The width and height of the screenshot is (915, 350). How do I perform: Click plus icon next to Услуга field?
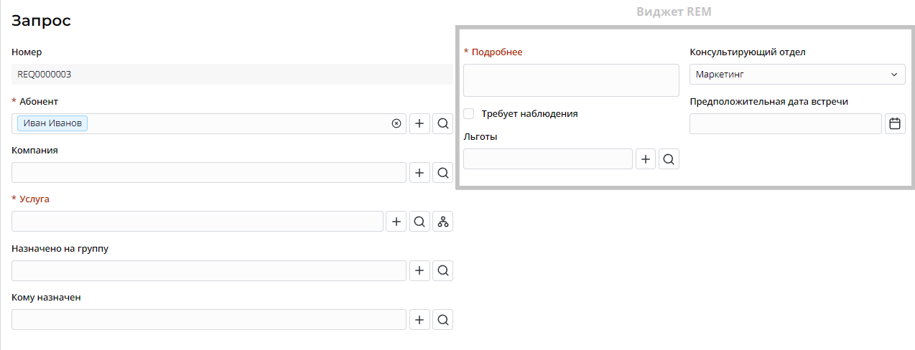396,222
